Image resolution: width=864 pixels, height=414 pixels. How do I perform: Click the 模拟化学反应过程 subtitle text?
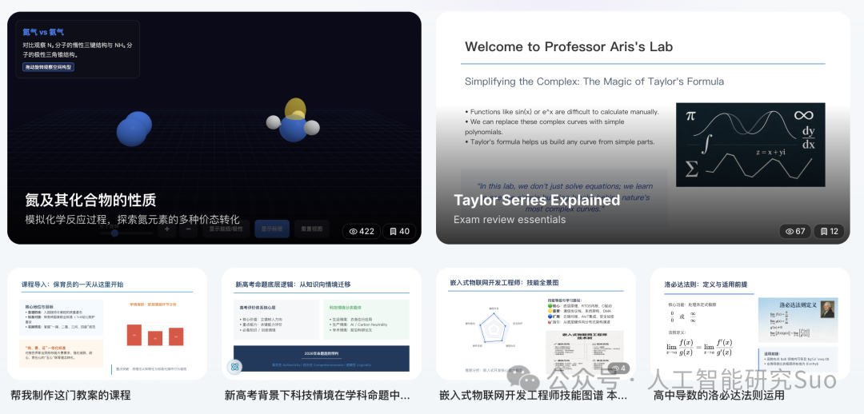pos(132,219)
